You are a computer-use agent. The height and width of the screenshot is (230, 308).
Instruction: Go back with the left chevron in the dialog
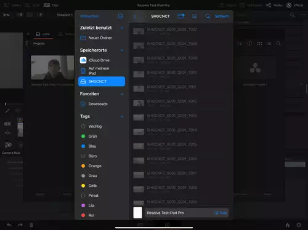(x=135, y=16)
